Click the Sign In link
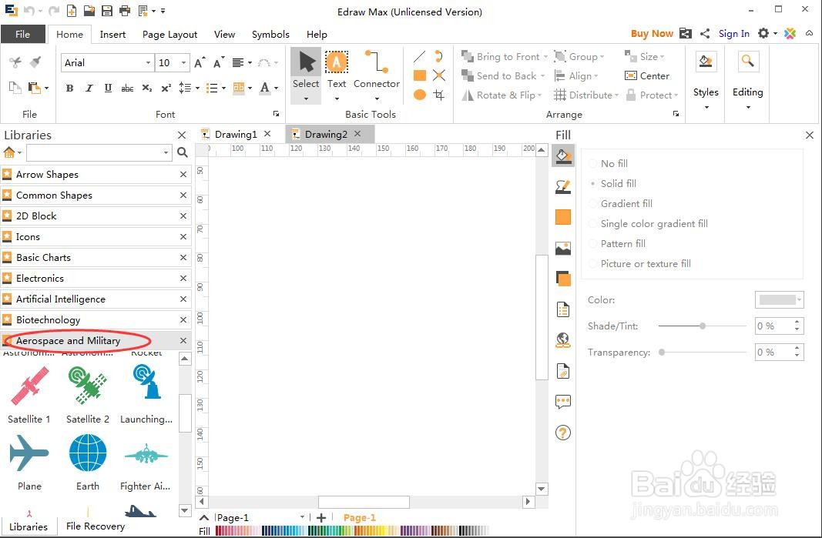The width and height of the screenshot is (822, 538). (734, 34)
